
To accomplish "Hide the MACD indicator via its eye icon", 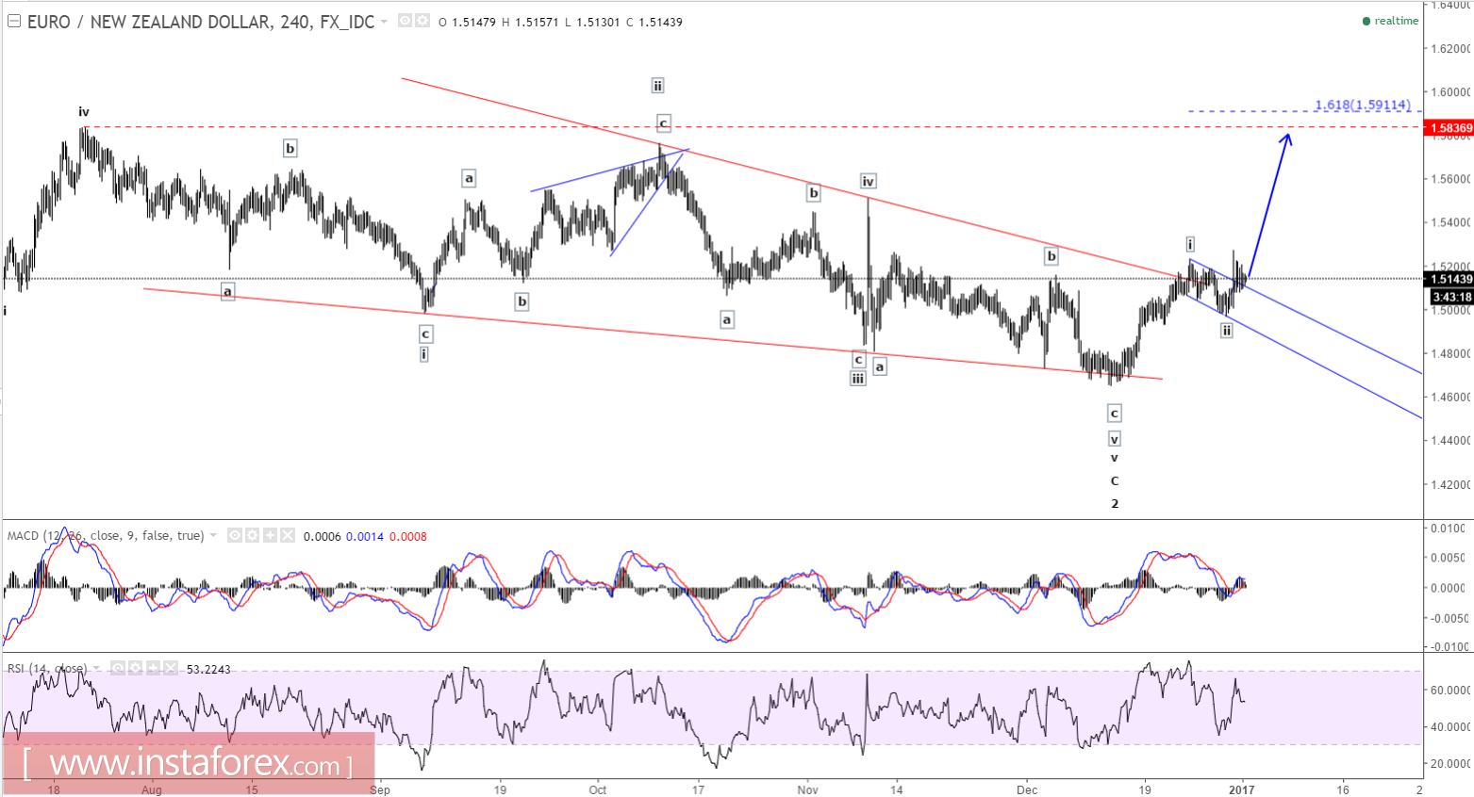I will 235,535.
